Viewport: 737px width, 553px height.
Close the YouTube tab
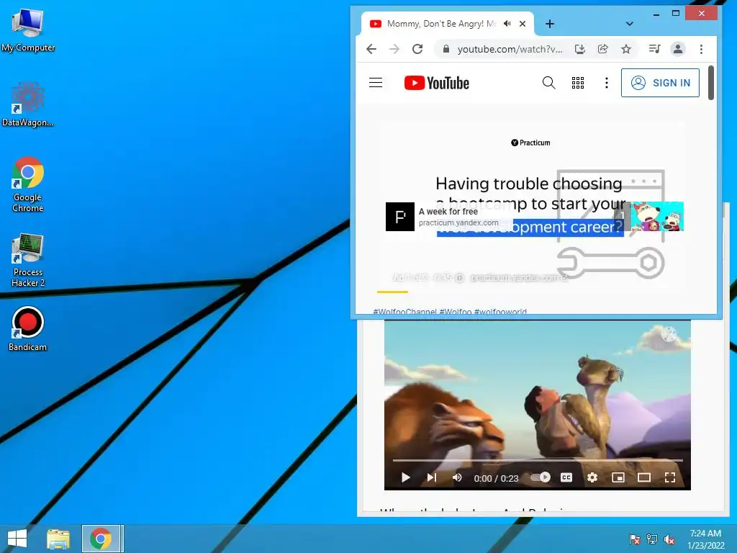pos(523,24)
